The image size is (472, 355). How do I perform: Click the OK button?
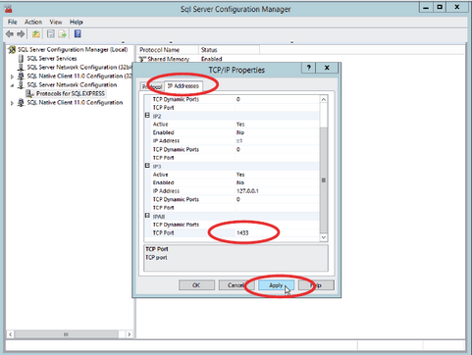pos(196,285)
